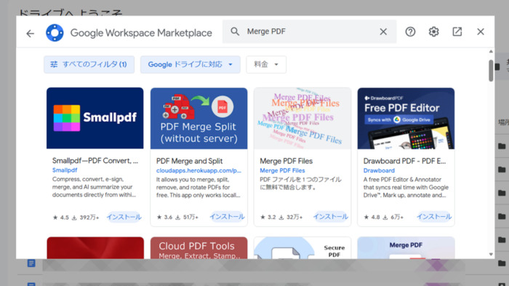Open the Smallpdf banner thumbnail
Screen dimensions: 509x286
click(95, 118)
